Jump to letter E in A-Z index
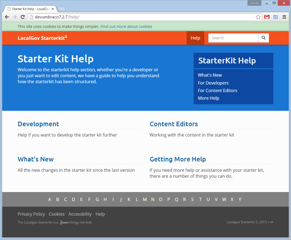Image resolution: width=291 pixels, height=240 pixels. pos(82,200)
